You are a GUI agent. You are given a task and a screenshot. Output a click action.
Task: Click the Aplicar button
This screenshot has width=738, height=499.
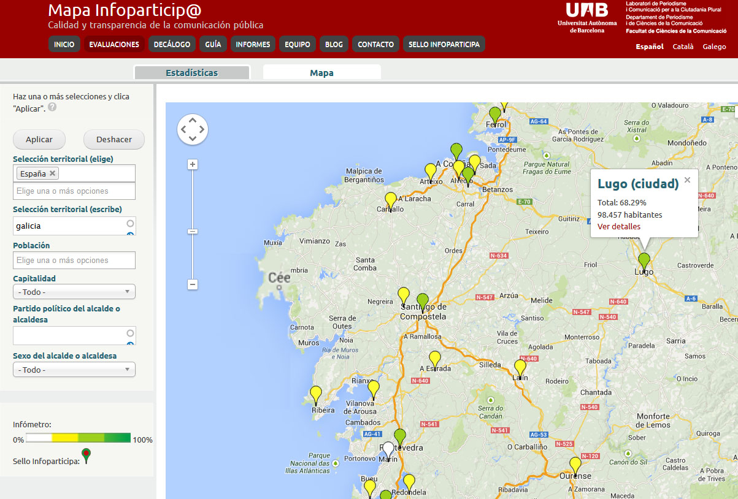(39, 139)
